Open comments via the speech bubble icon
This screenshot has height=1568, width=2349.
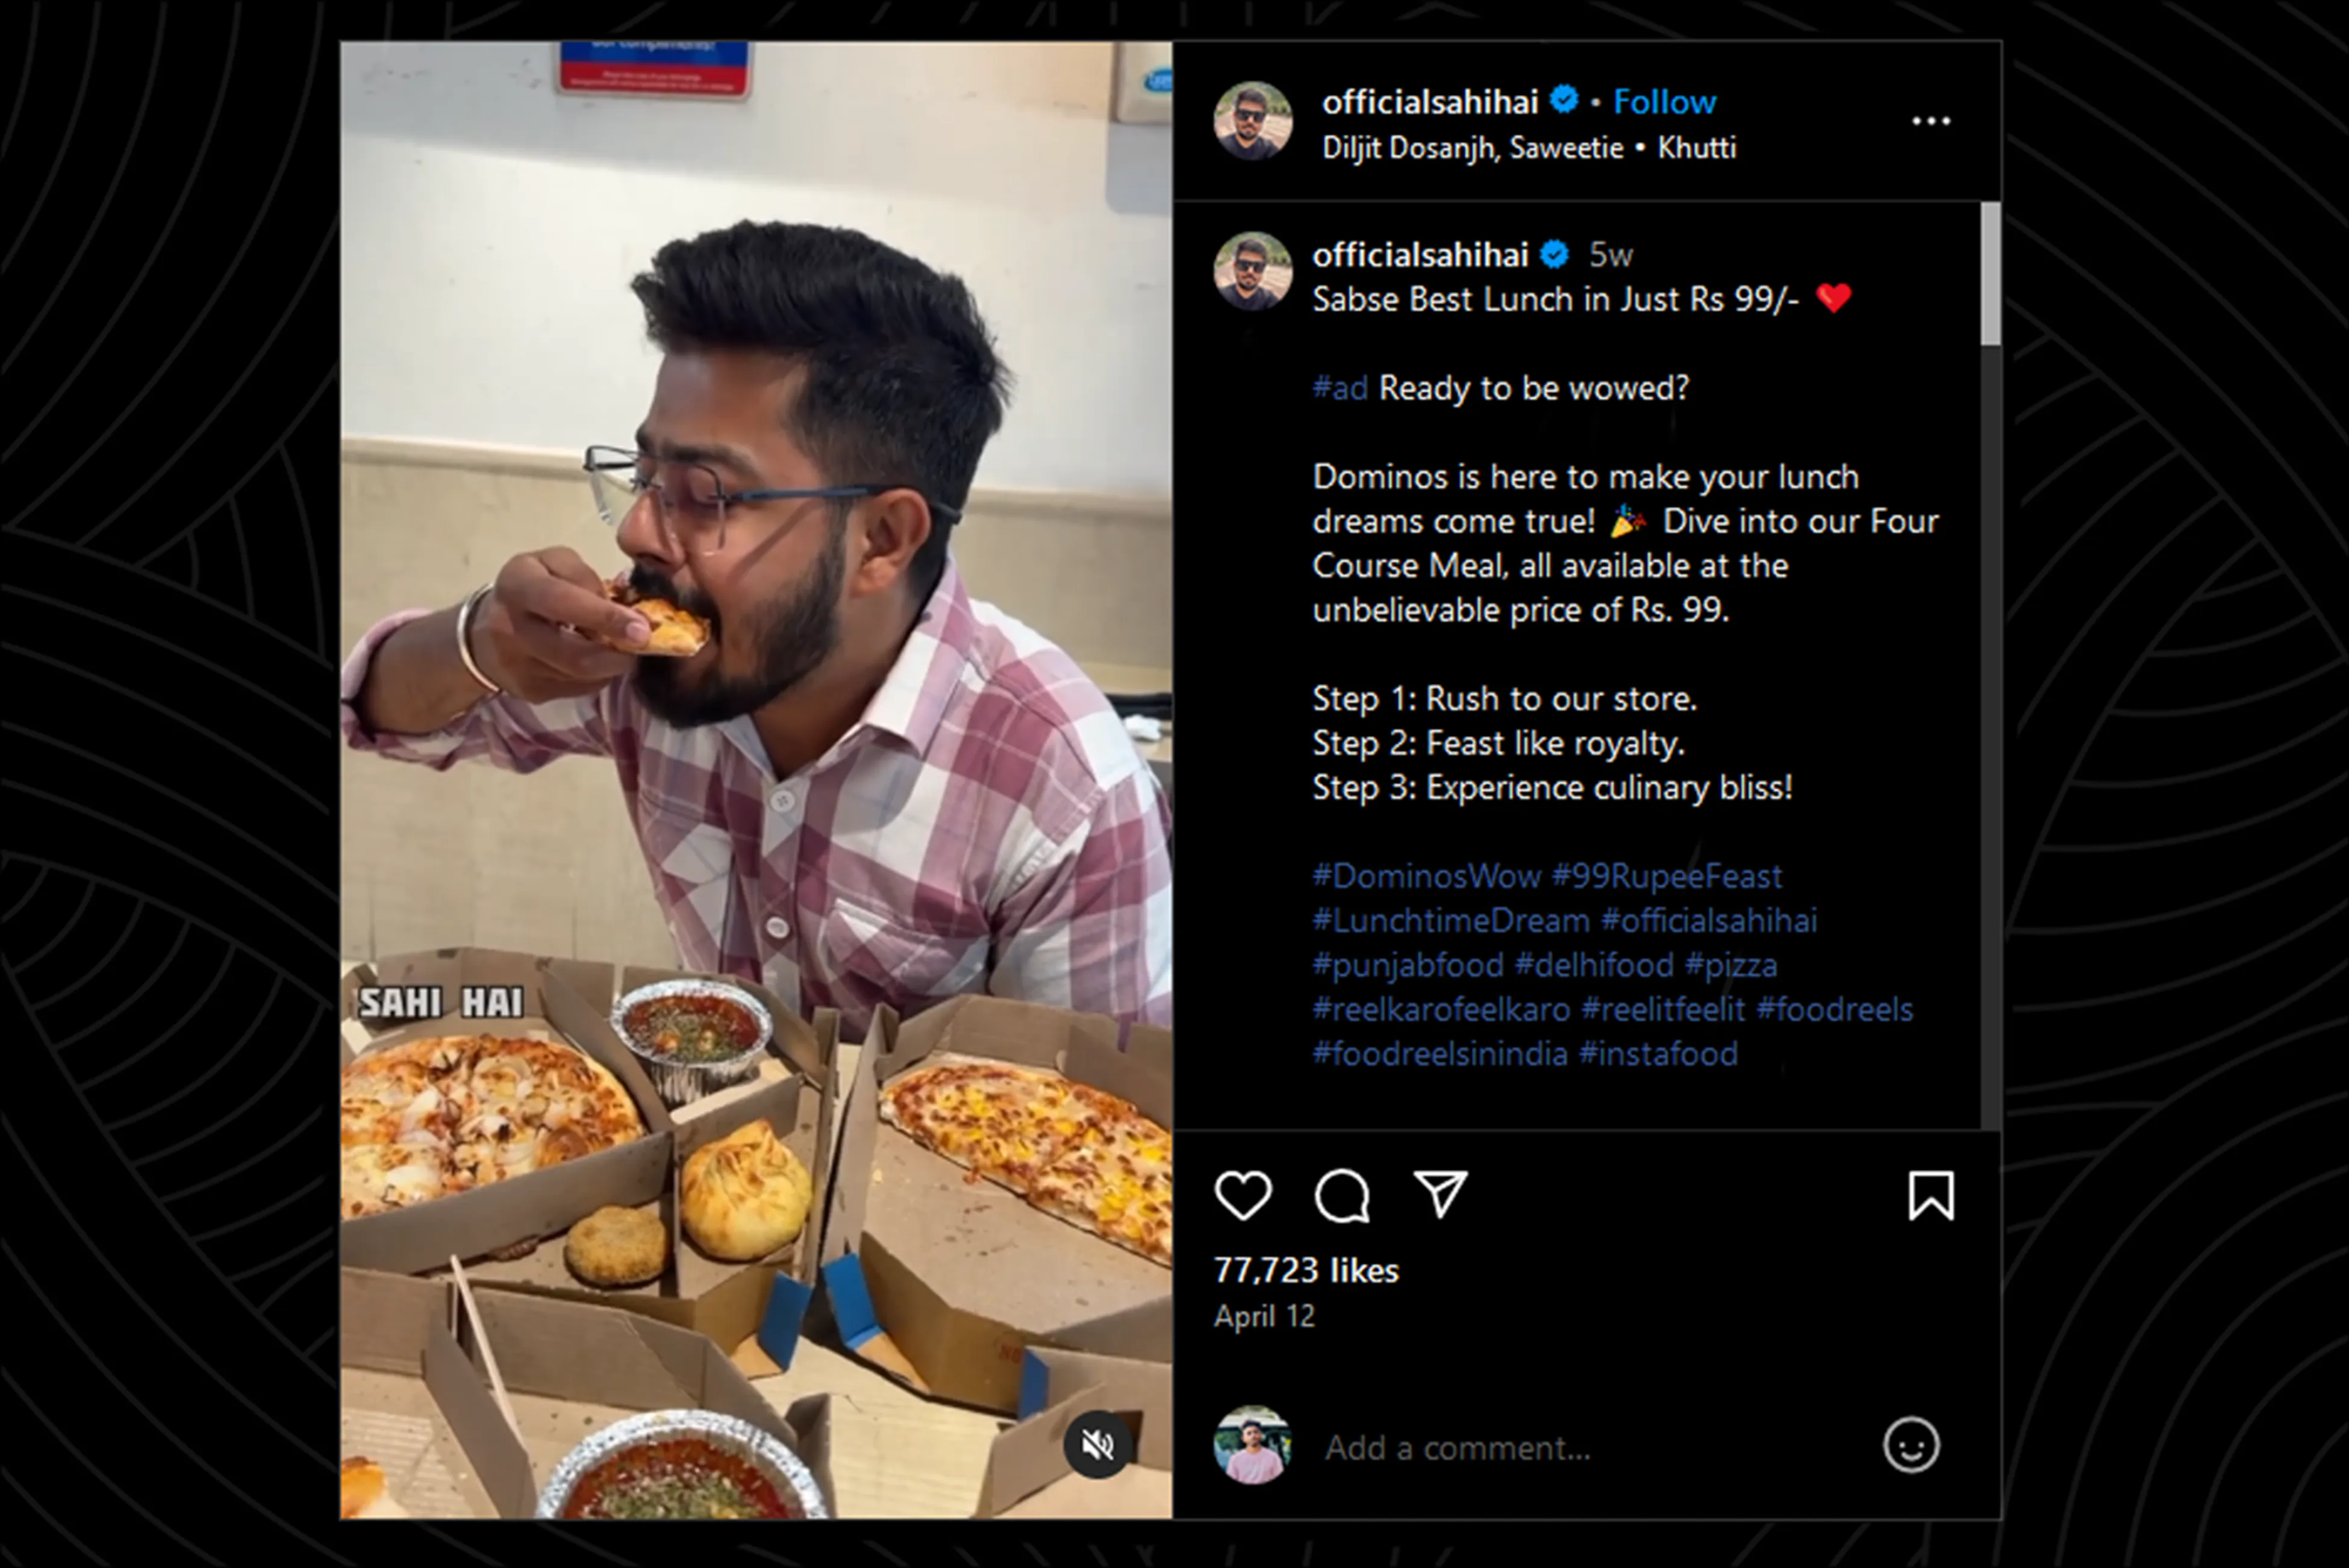(1341, 1195)
